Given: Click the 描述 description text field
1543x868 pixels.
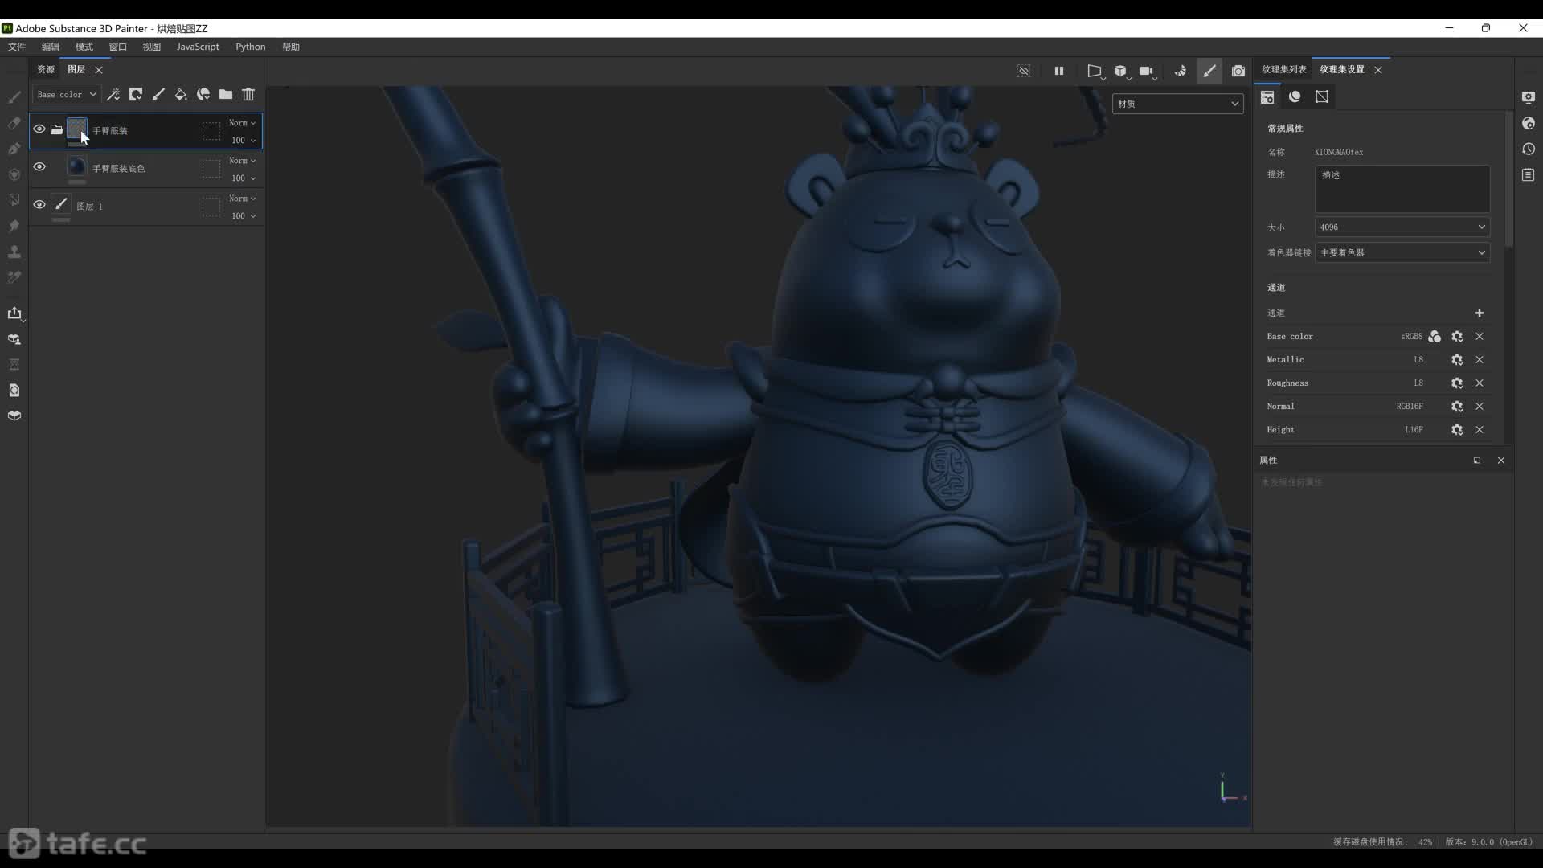Looking at the screenshot, I should (x=1402, y=190).
